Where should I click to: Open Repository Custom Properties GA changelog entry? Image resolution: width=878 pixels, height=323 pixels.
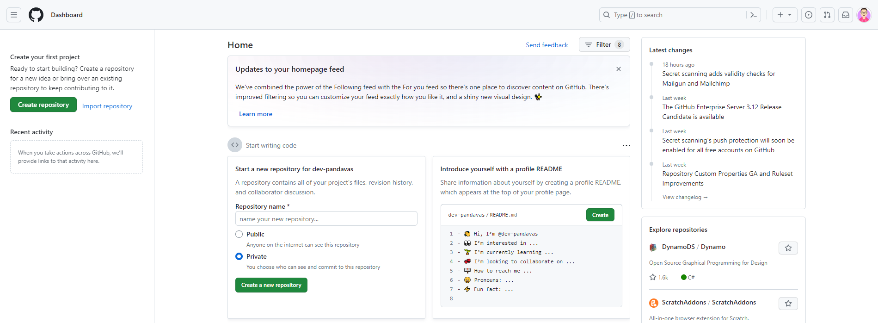tap(727, 179)
